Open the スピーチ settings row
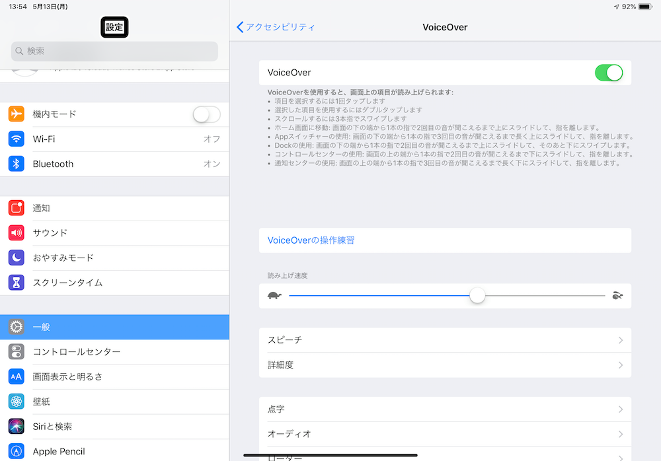The image size is (661, 461). (445, 340)
